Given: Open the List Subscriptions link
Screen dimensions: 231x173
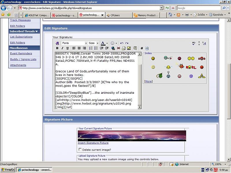Looking at the screenshot, I should [21, 37].
